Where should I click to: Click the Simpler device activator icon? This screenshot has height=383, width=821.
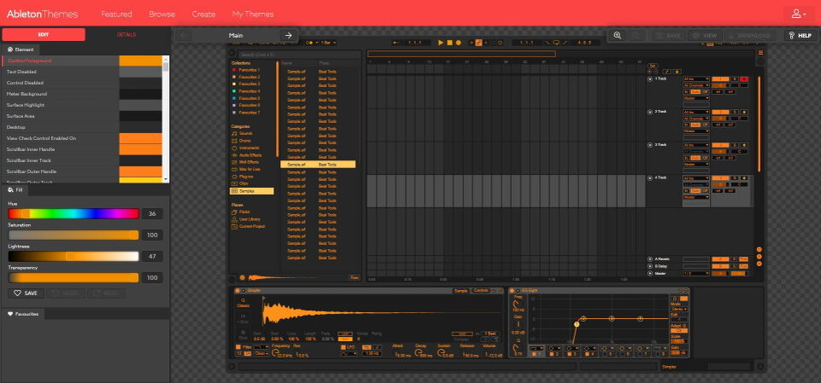238,291
